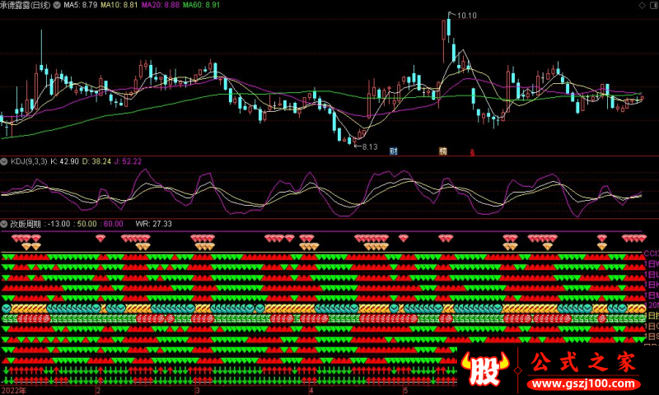Click the panel toggle icon at top-right corner
The height and width of the screenshot is (395, 659).
[654, 5]
